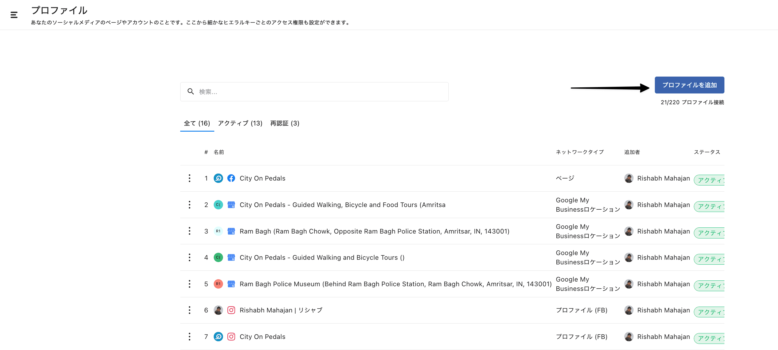Image resolution: width=778 pixels, height=350 pixels.
Task: Open three-dot menu for row 6
Action: click(x=189, y=310)
